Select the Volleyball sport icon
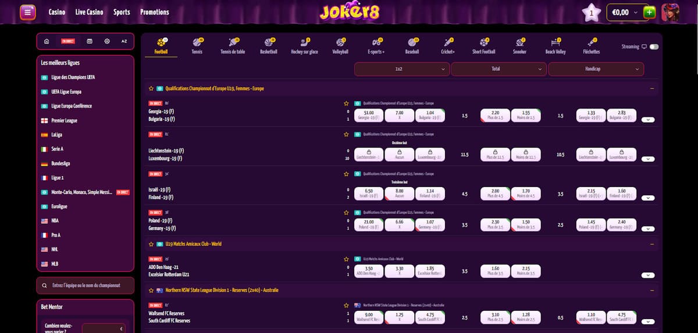The height and width of the screenshot is (333, 698). (340, 46)
